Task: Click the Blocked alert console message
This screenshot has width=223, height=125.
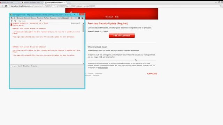Action: (18, 25)
